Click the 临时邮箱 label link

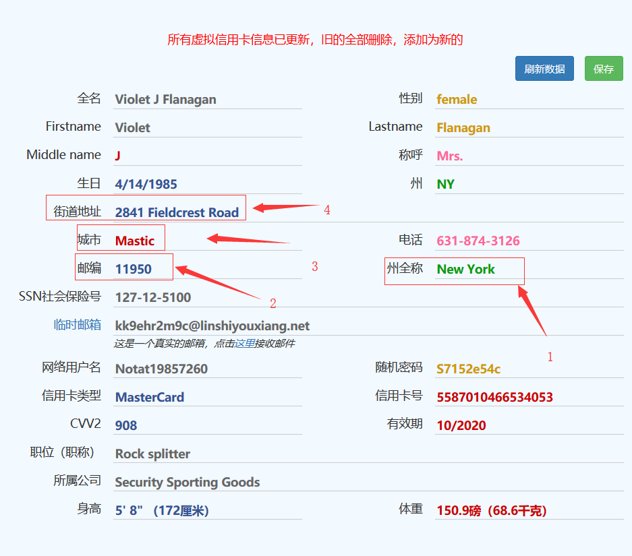point(78,324)
